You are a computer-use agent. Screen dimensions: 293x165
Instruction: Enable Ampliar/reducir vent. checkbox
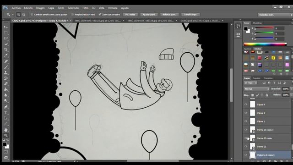[x=72, y=14]
